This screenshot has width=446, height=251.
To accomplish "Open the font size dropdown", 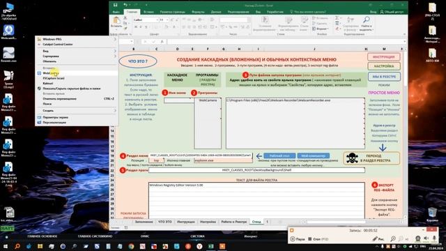I will pos(167,20).
